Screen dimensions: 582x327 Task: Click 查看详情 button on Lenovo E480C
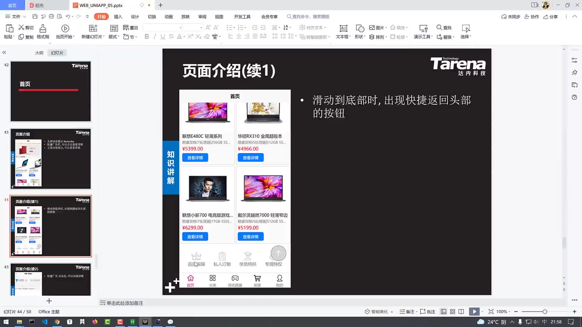click(x=195, y=157)
